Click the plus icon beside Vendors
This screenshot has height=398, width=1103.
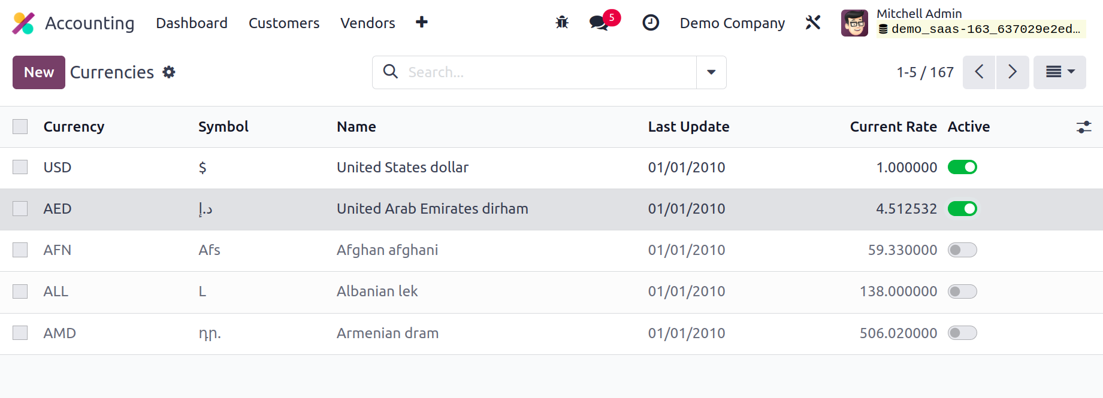pos(422,22)
